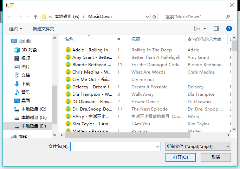Screen dimensions: 240x169
Task: Select title 'Flower Dance'
Action: click(145, 101)
